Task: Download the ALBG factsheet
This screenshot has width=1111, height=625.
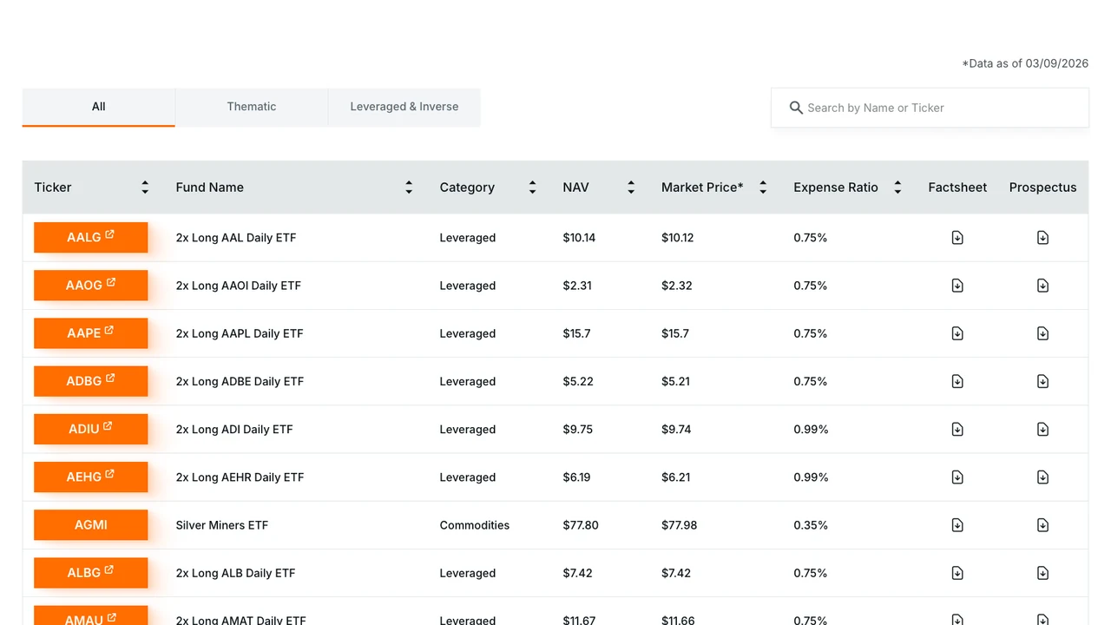Action: point(957,573)
